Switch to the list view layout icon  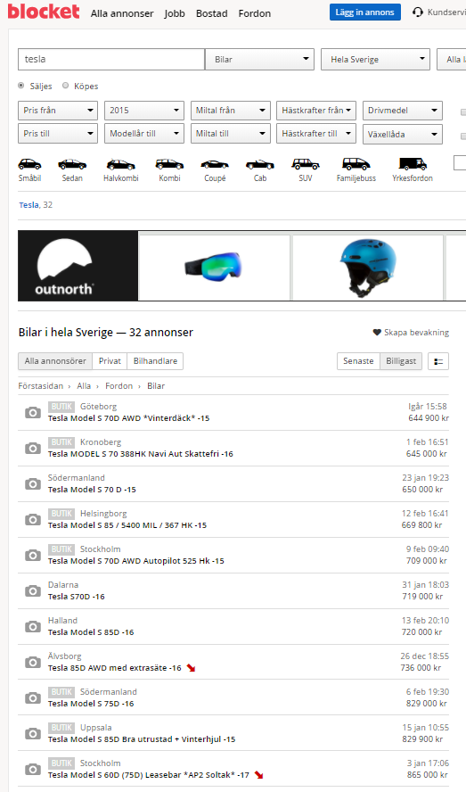point(438,361)
